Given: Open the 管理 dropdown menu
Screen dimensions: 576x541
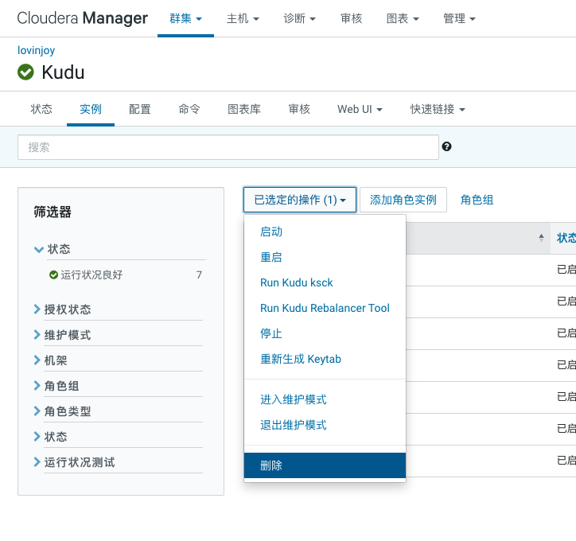Looking at the screenshot, I should pos(459,18).
